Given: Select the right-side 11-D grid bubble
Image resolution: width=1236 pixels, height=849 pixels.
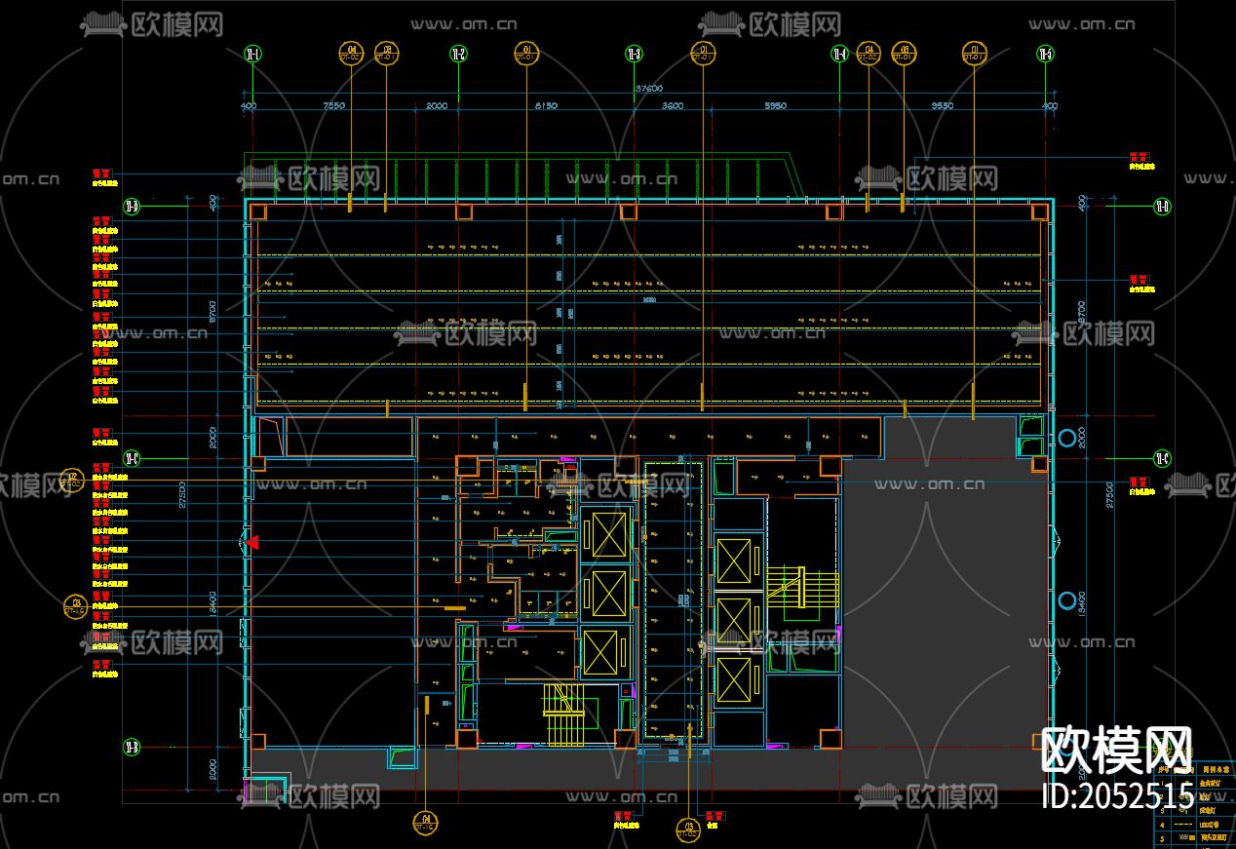Looking at the screenshot, I should [x=1162, y=206].
